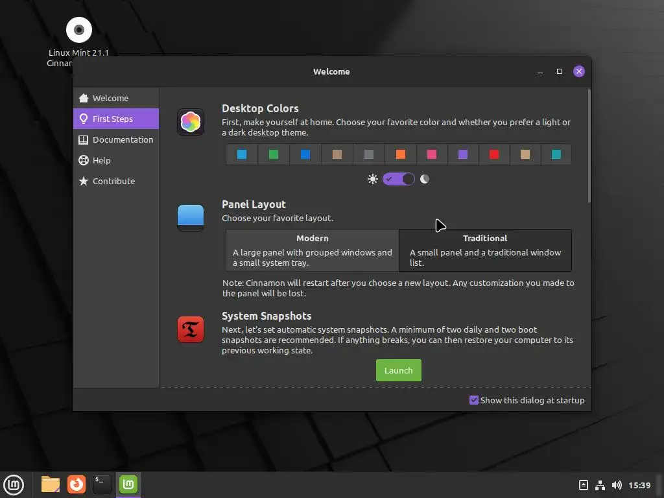Click the System Snapshots heading
Image resolution: width=664 pixels, height=498 pixels.
coord(267,316)
